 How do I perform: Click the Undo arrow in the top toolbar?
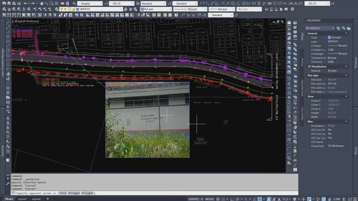coord(25,3)
